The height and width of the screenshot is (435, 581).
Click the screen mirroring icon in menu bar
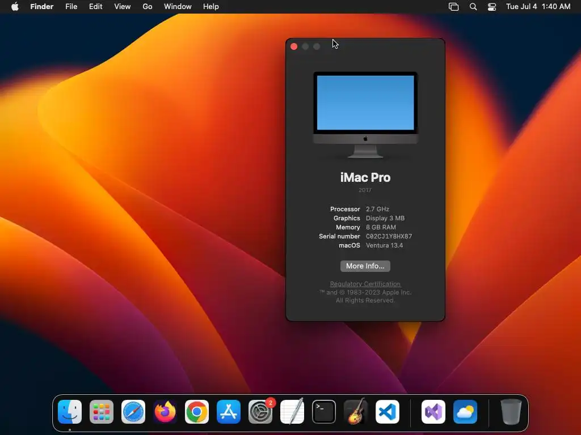click(x=453, y=7)
